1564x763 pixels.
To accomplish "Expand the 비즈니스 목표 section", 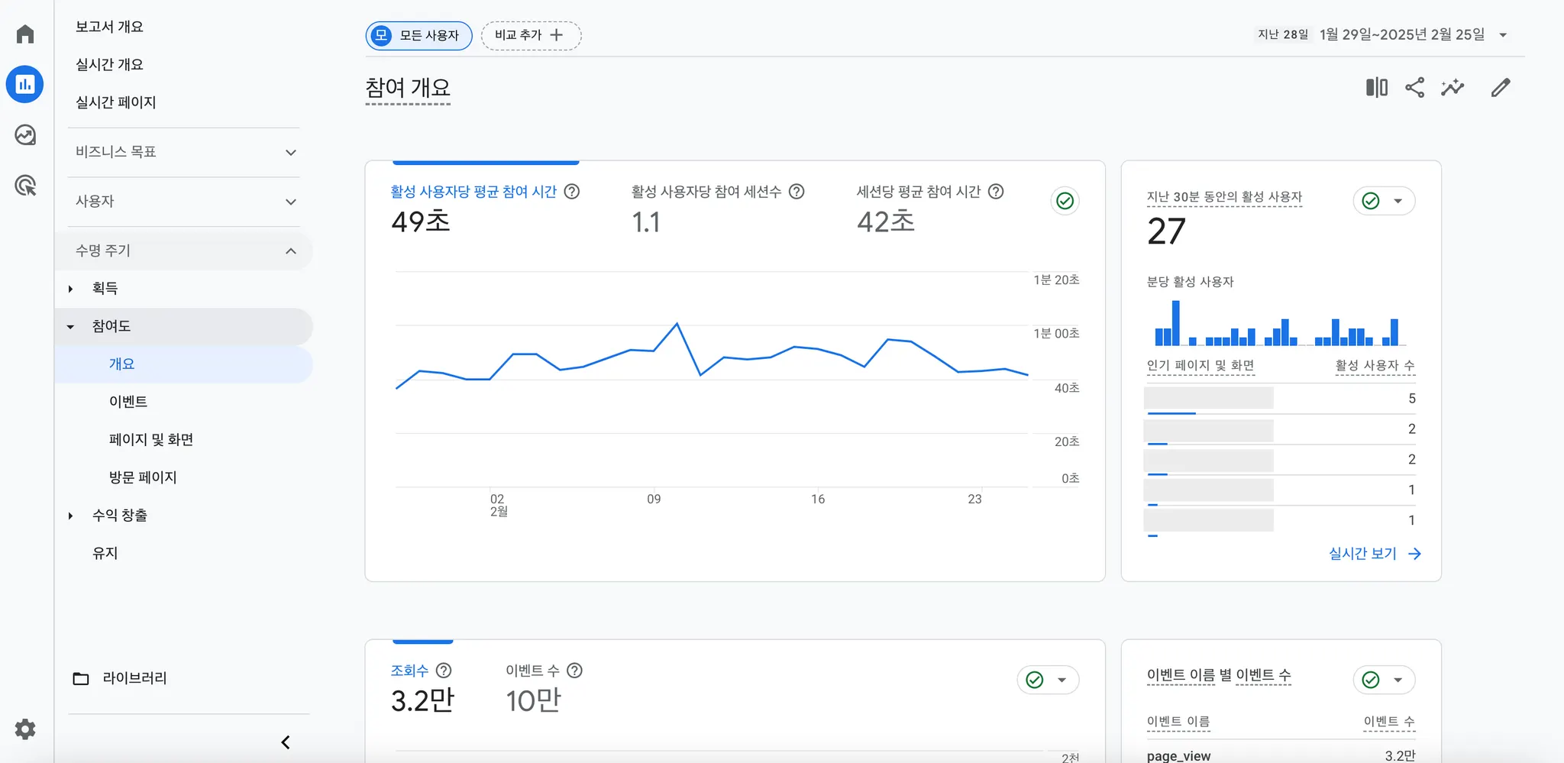I will (x=184, y=152).
